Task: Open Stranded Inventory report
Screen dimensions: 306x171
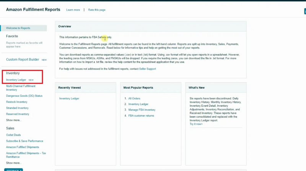Action: pyautogui.click(x=17, y=108)
